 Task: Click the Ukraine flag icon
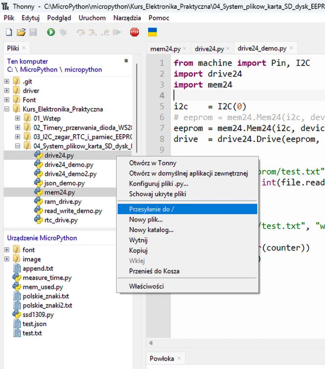tap(152, 32)
